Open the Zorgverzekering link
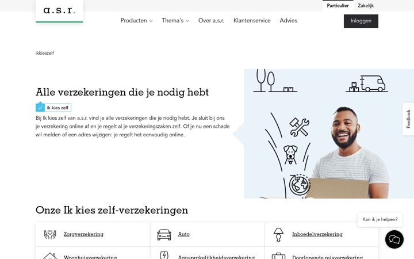Image resolution: width=414 pixels, height=259 pixels. 83,234
